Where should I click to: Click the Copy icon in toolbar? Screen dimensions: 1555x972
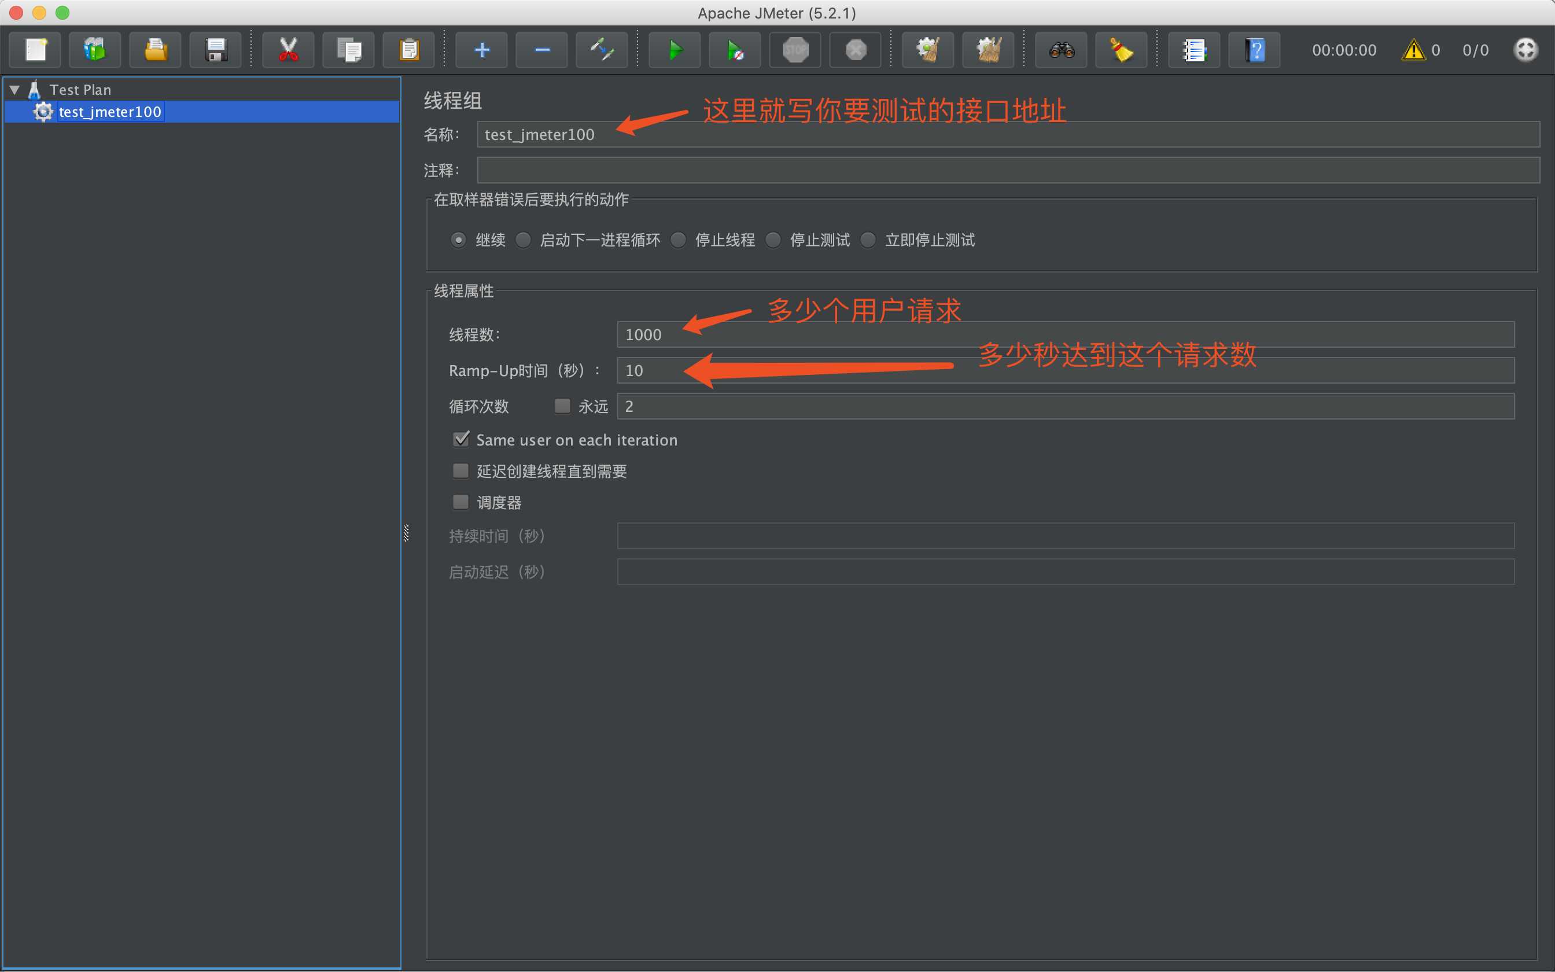click(349, 50)
